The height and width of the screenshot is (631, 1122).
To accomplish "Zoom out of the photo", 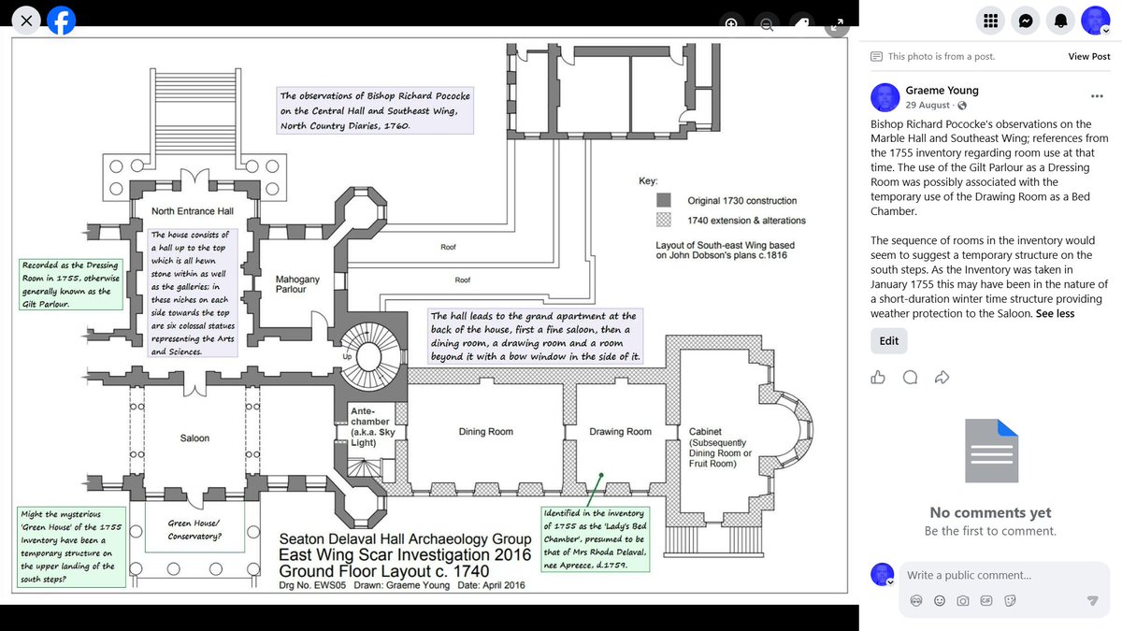I will click(x=767, y=23).
